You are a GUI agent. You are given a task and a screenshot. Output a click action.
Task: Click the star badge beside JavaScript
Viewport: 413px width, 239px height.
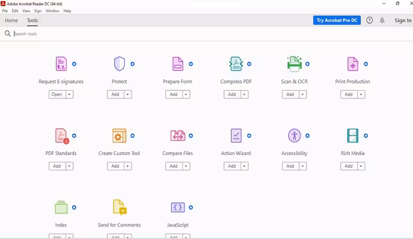(x=191, y=208)
